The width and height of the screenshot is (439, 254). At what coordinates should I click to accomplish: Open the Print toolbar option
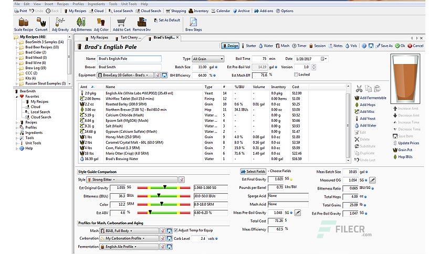[20, 11]
